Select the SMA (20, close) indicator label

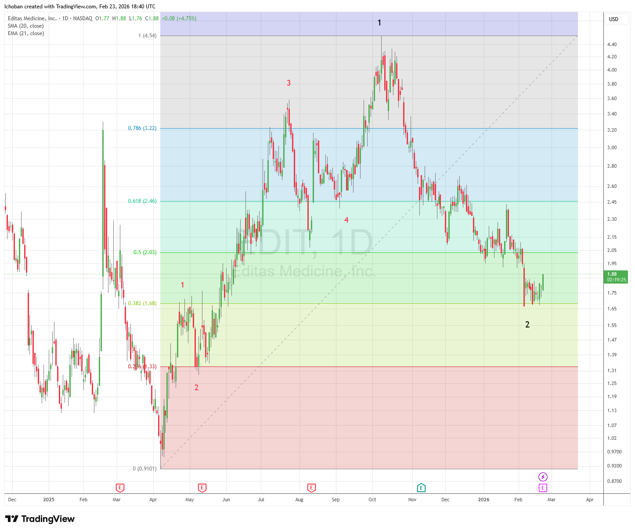click(x=25, y=26)
